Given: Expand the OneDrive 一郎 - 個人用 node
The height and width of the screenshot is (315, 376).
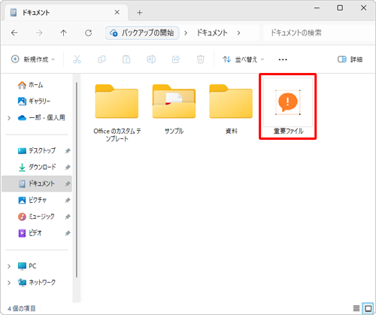Looking at the screenshot, I should (9, 118).
